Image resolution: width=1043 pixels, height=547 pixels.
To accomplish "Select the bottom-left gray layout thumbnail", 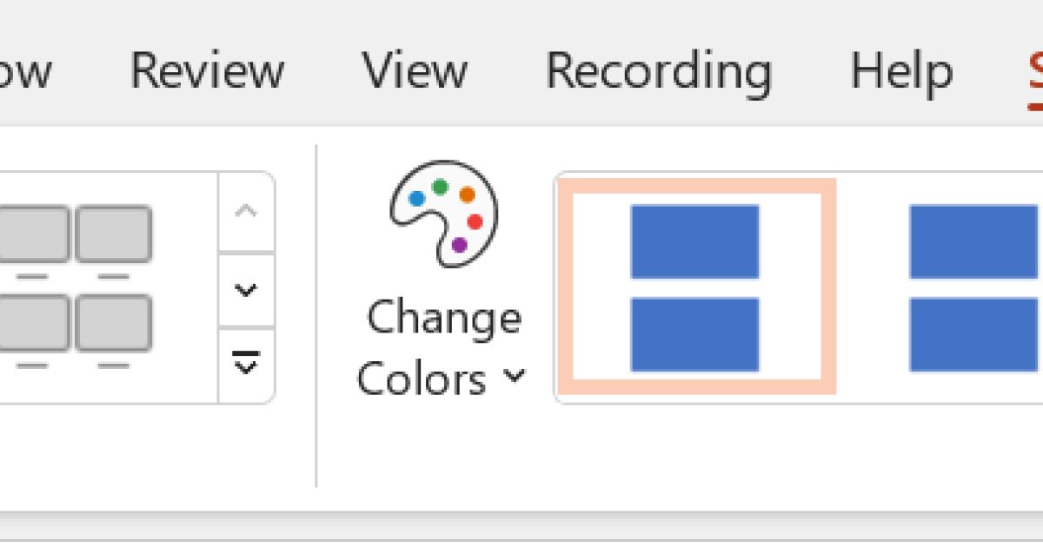I will tap(33, 323).
